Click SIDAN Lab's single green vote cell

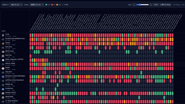point(58,85)
